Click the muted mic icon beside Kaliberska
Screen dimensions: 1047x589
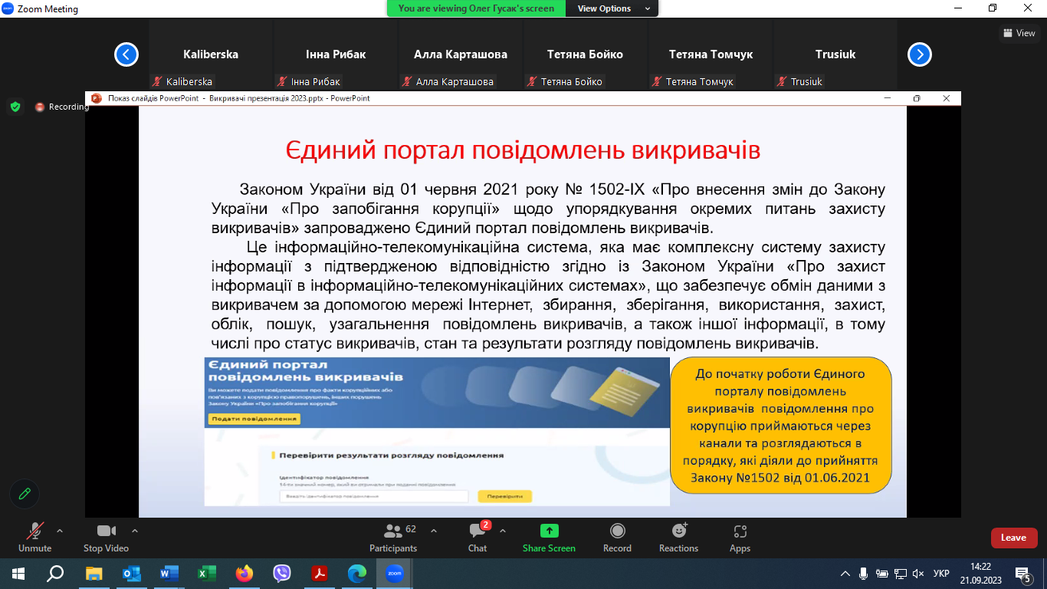pyautogui.click(x=157, y=81)
